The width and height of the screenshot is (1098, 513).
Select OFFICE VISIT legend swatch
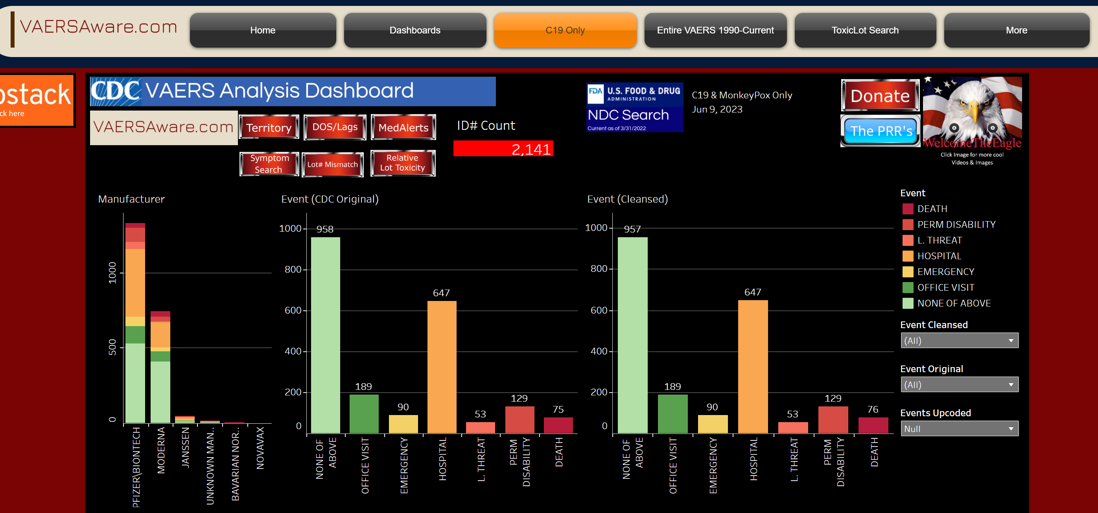click(908, 288)
